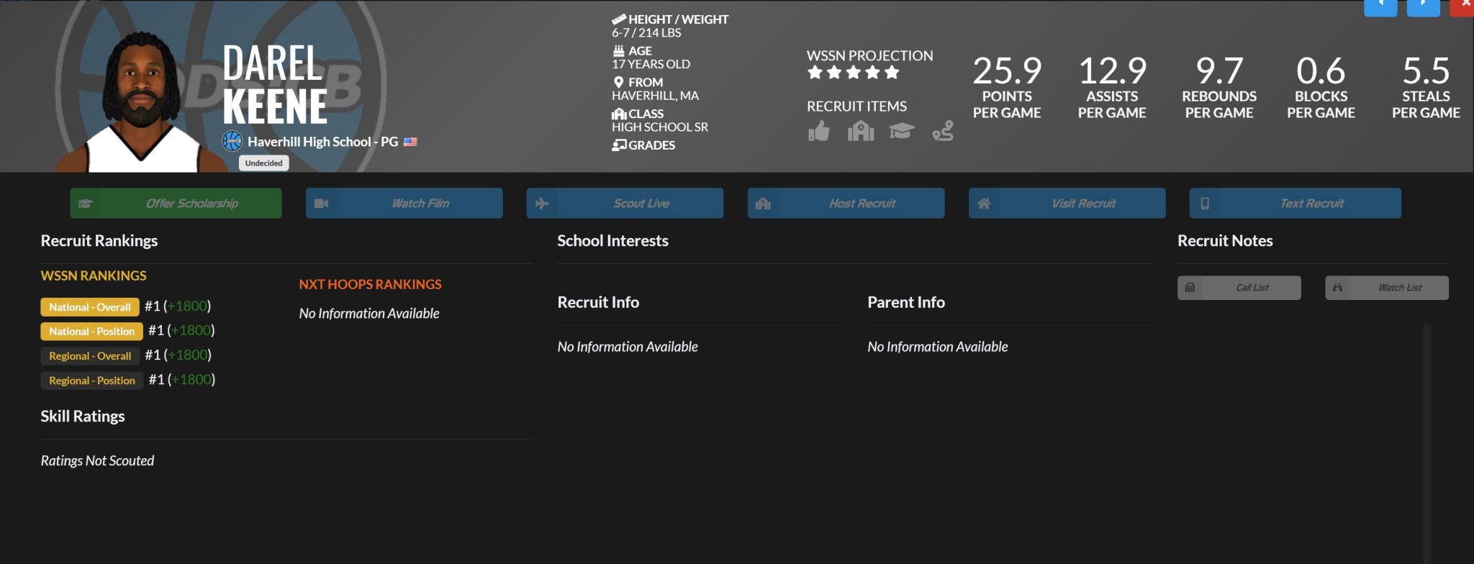
Task: Select the Regional - Position ranking badge
Action: pos(91,381)
